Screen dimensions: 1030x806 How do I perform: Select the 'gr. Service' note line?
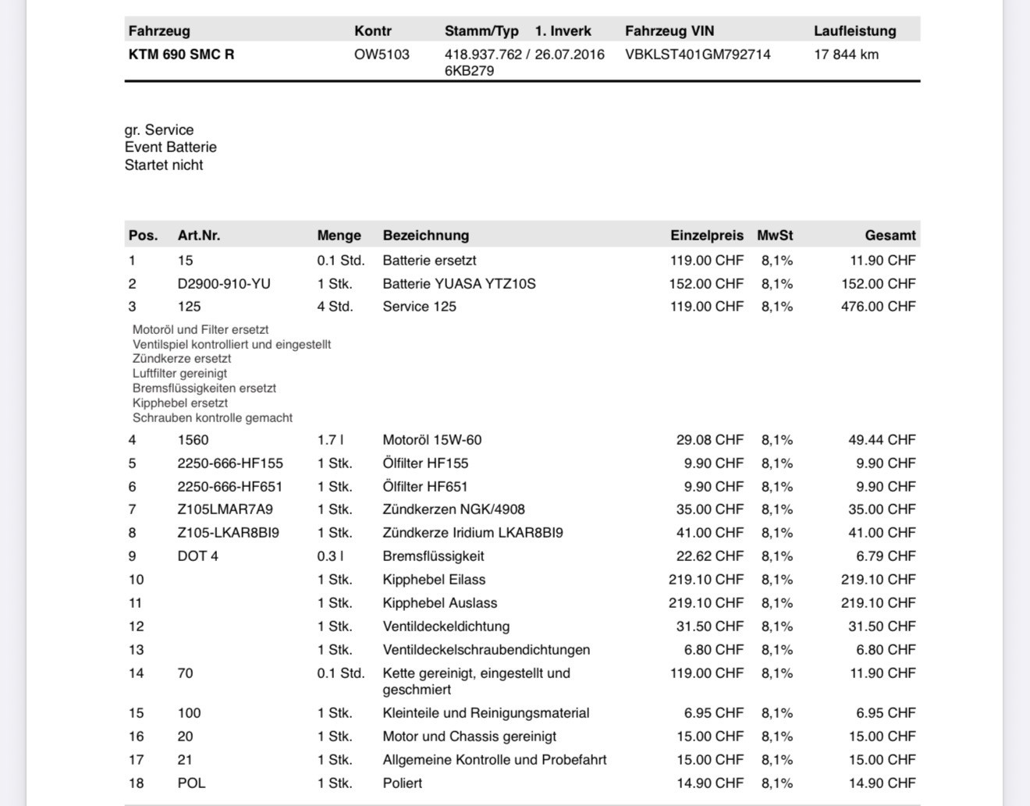[159, 130]
